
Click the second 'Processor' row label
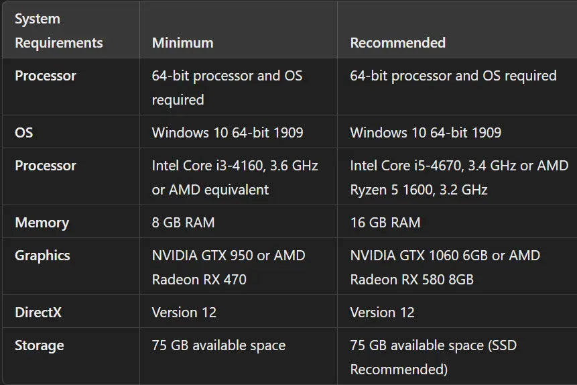pyautogui.click(x=46, y=166)
